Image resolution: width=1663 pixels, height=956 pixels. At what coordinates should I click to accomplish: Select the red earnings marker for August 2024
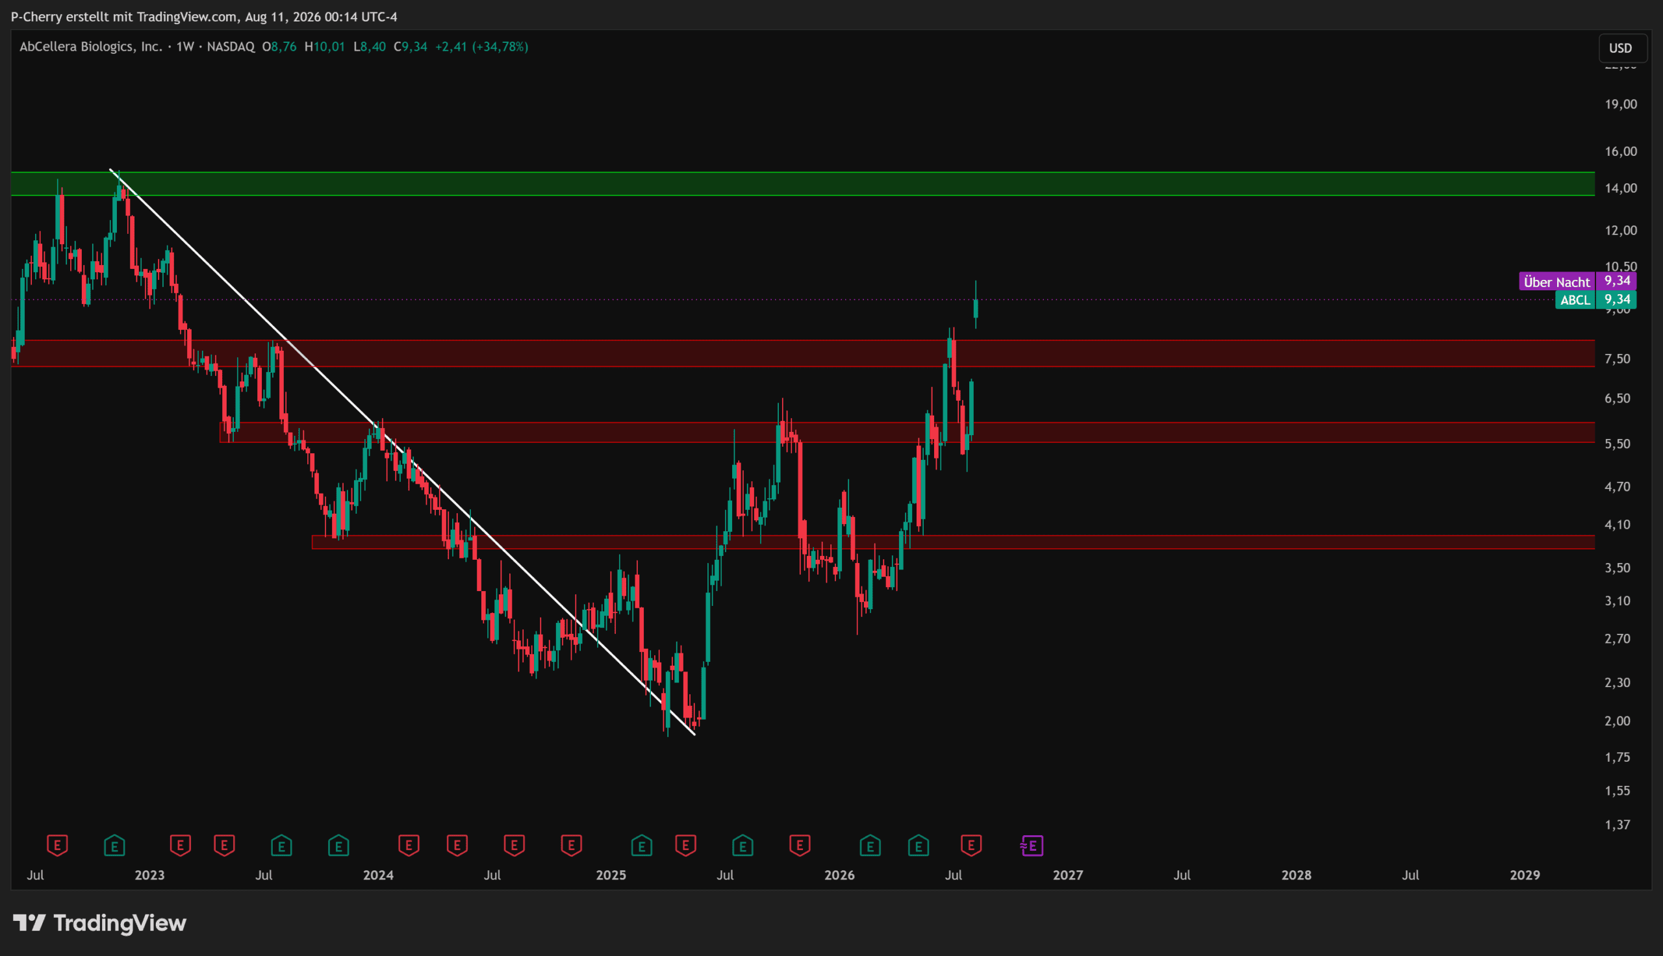514,845
